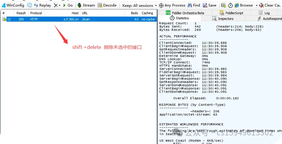
Task: Click the application/octet-stream: 63 line
Action: pyautogui.click(x=188, y=114)
